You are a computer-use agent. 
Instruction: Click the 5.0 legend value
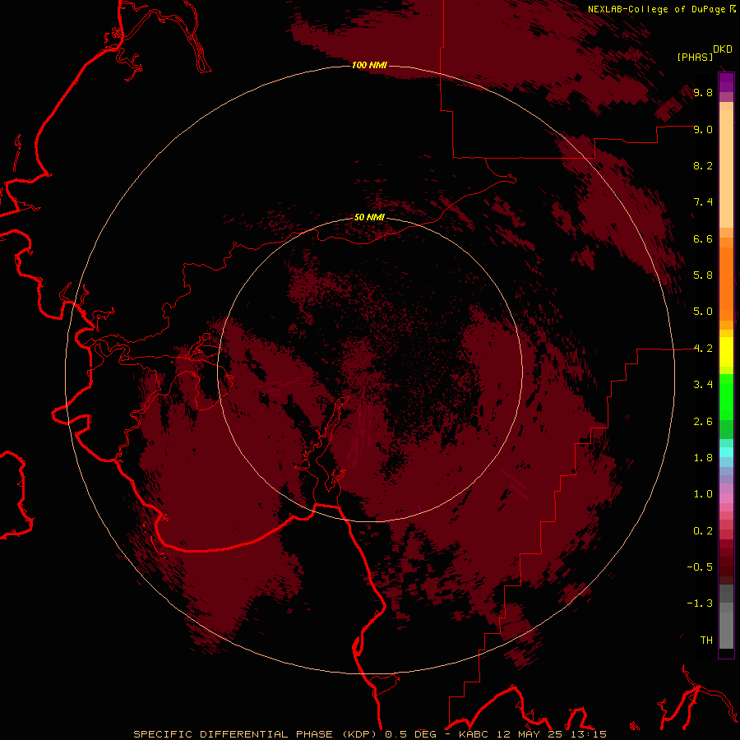pyautogui.click(x=703, y=312)
